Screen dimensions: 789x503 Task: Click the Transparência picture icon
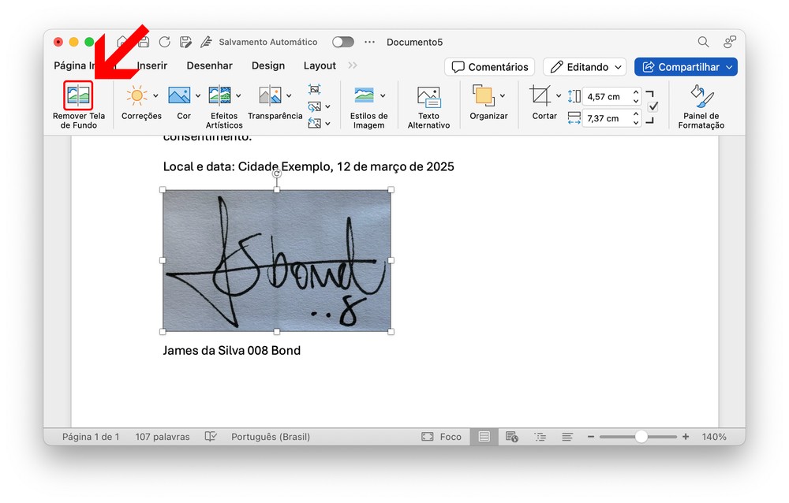click(x=270, y=96)
